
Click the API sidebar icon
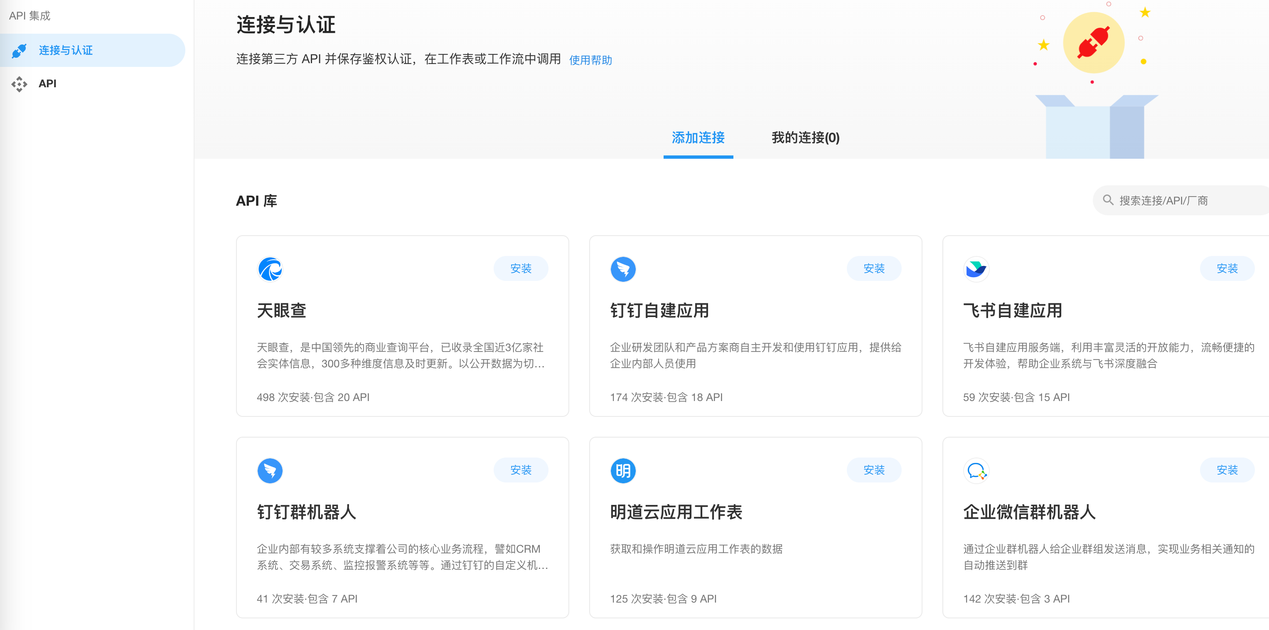(19, 84)
